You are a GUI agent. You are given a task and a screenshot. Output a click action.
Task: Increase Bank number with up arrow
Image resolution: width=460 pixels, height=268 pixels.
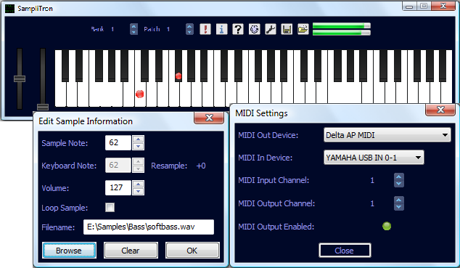click(134, 26)
